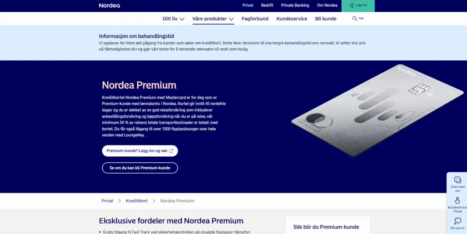Select the Privat top tab
467x234 pixels.
(x=248, y=5)
